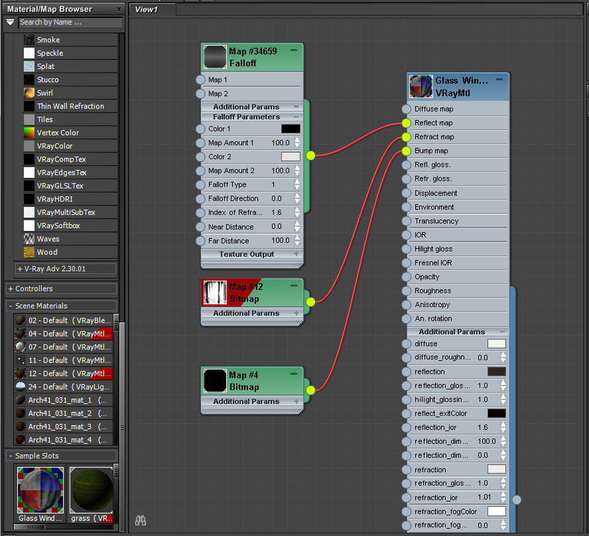
Task: Click the Falloff node preview thumbnail
Action: pos(214,57)
